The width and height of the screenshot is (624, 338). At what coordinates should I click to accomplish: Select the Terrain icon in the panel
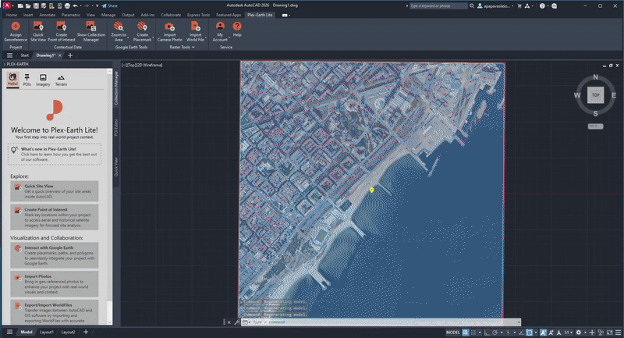tap(61, 80)
